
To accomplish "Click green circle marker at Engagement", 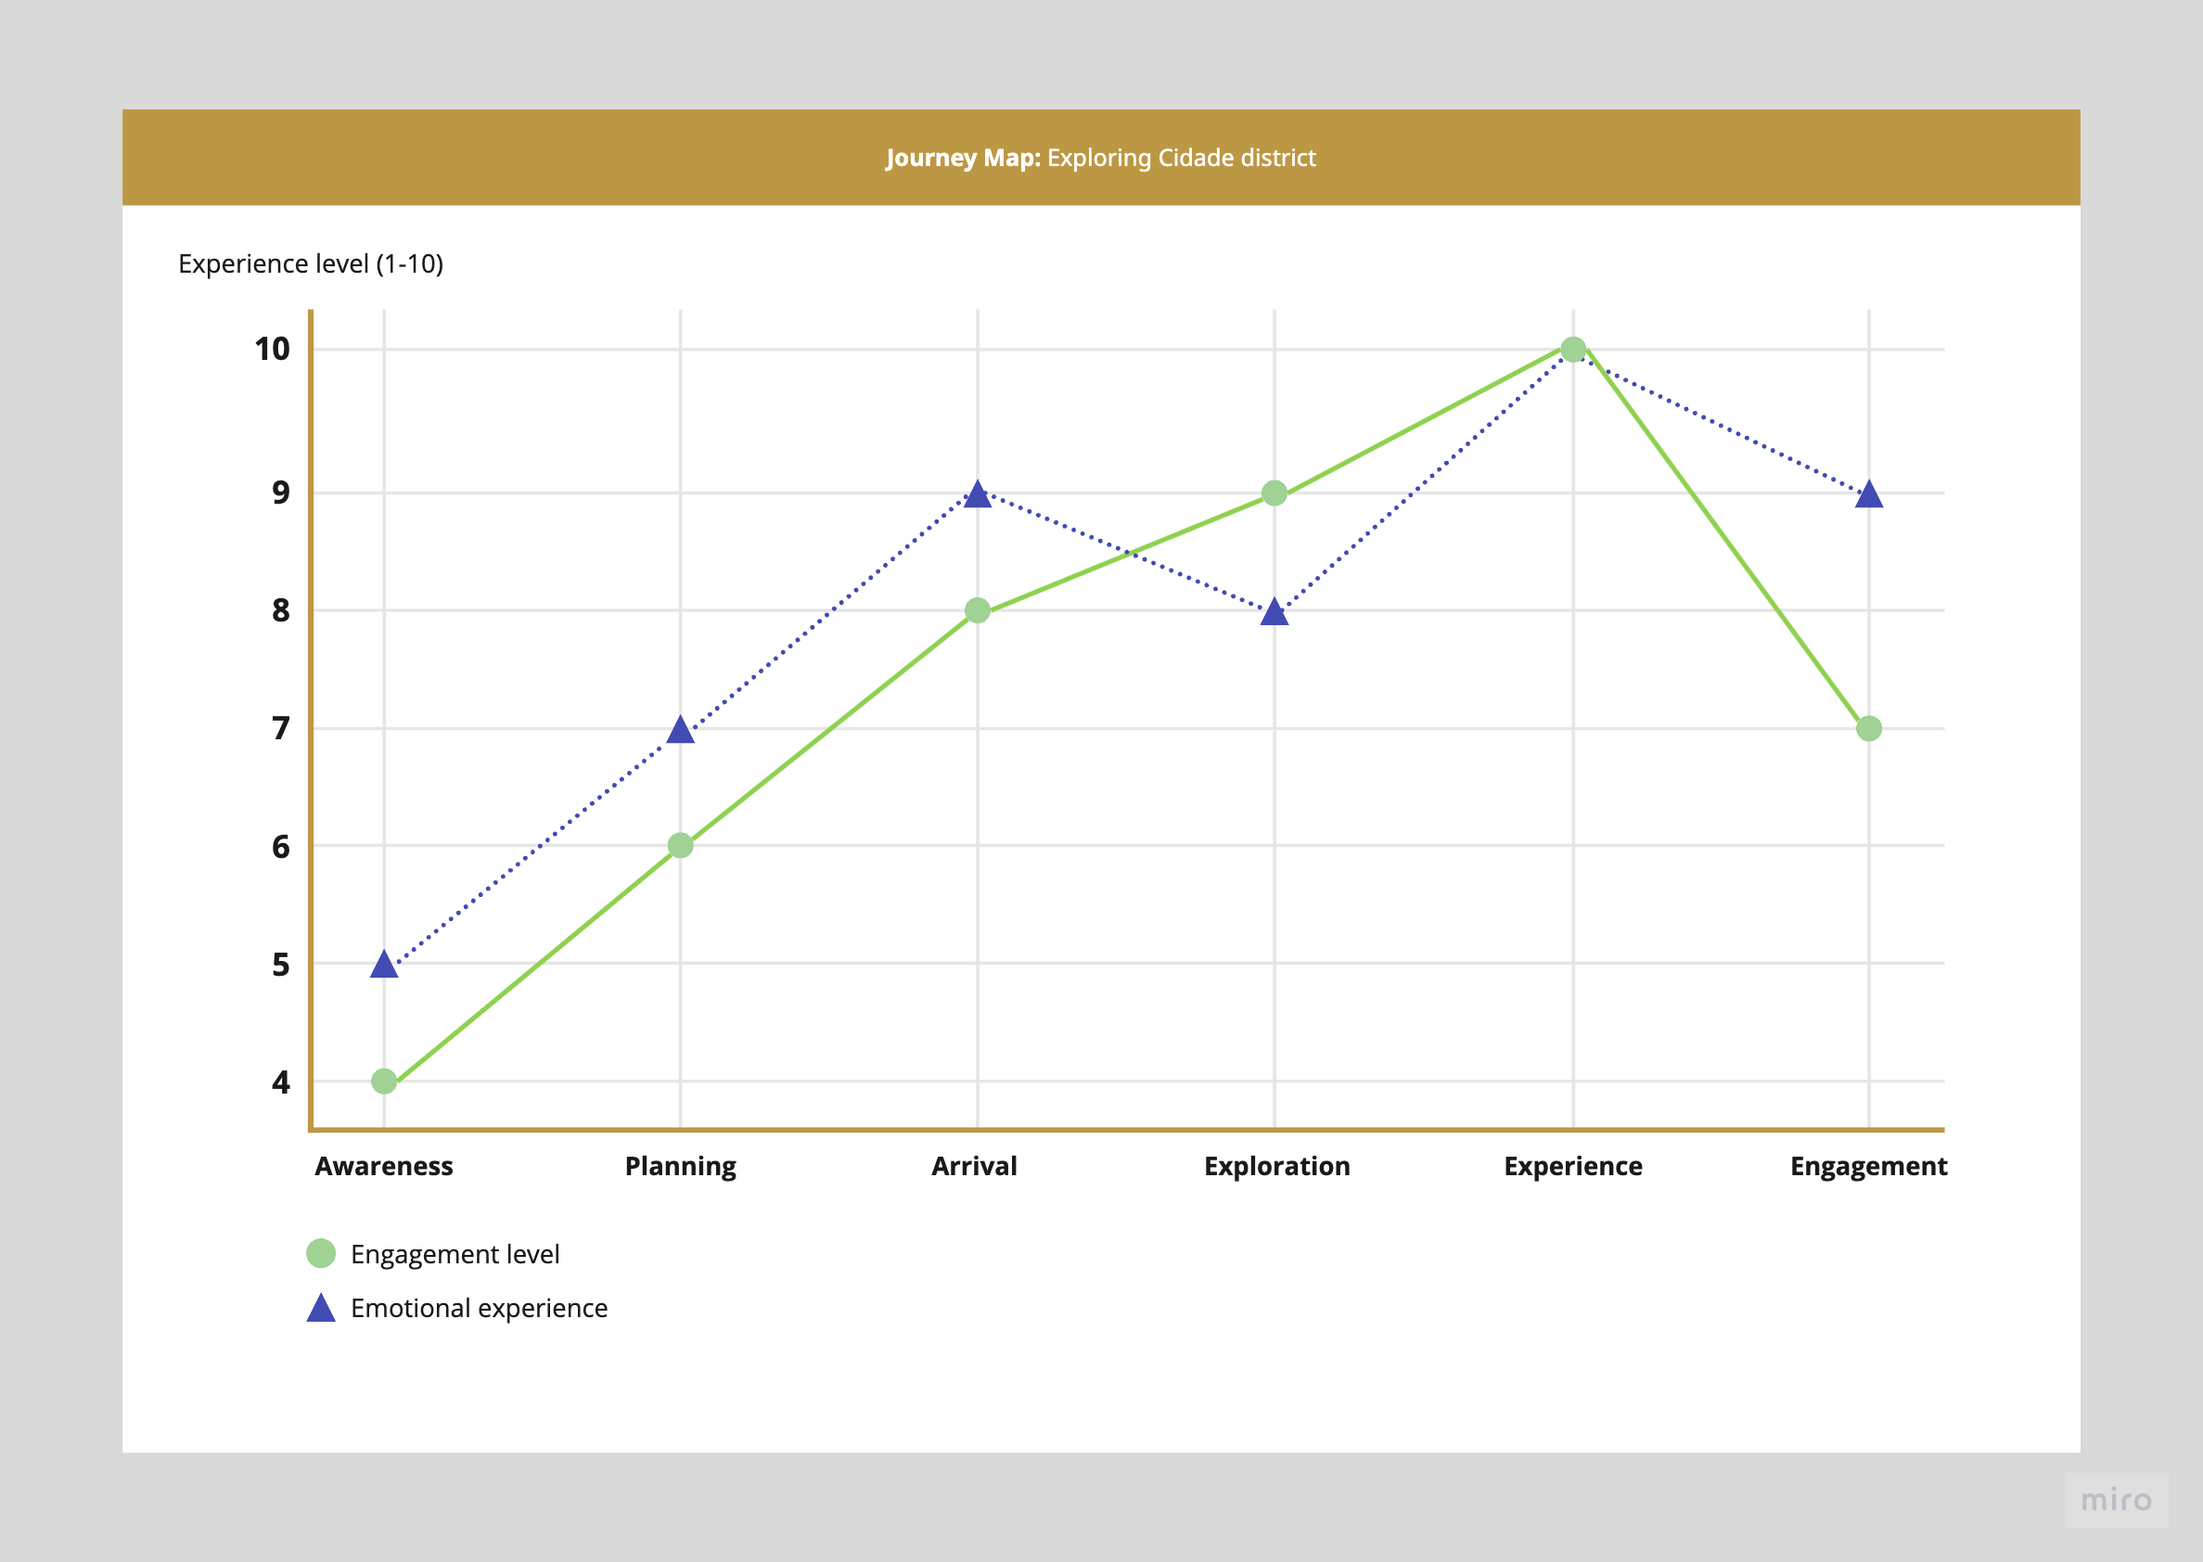I will click(1868, 728).
